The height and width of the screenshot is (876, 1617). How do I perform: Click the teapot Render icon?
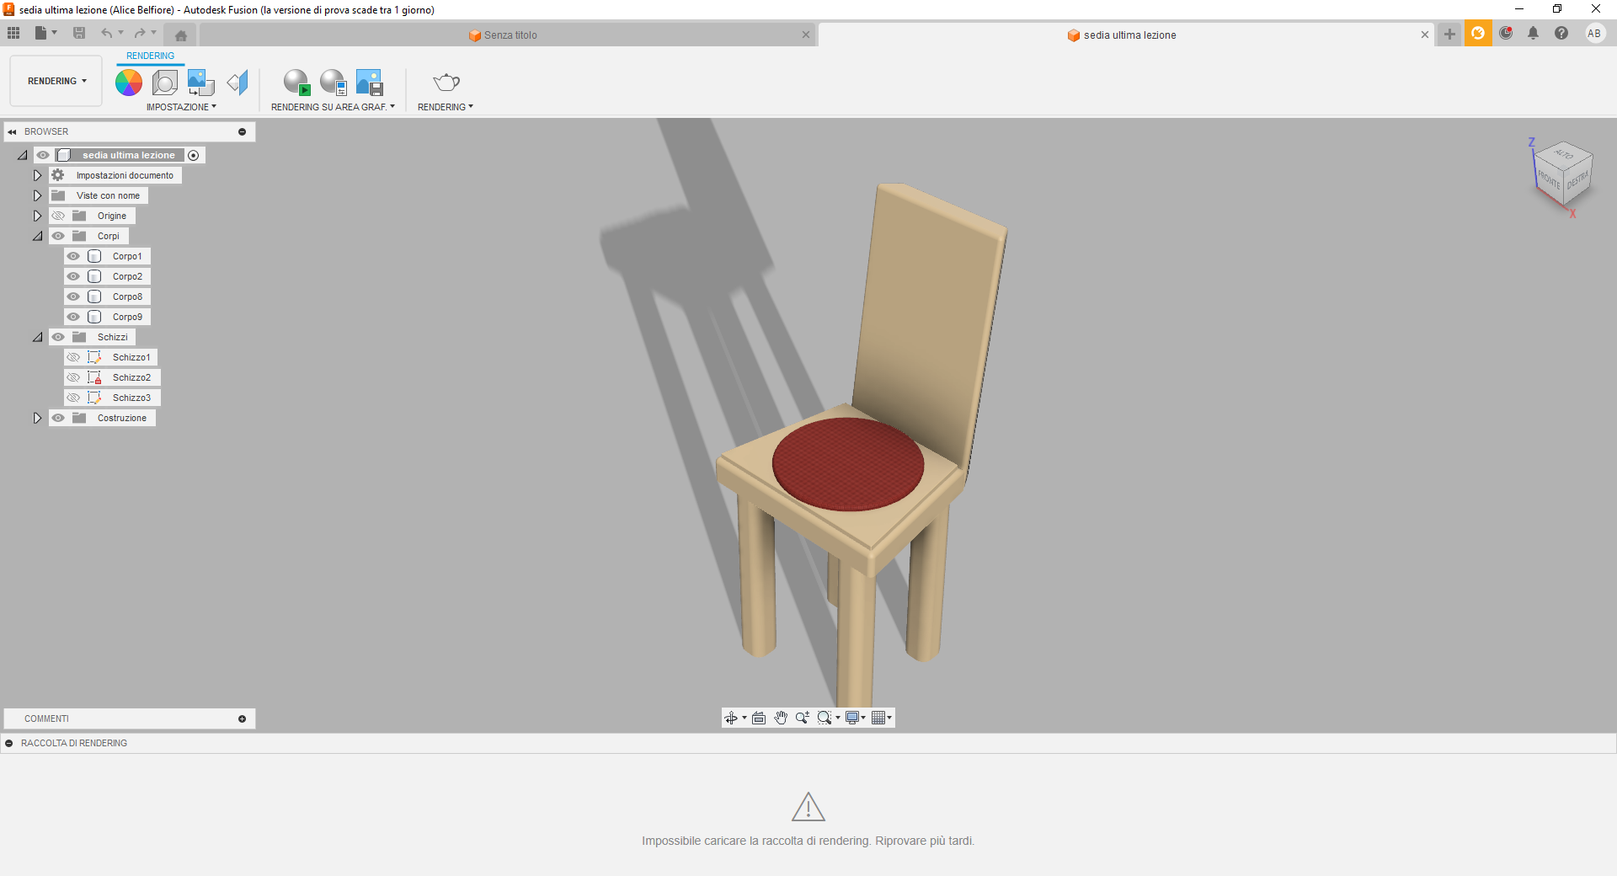(446, 83)
